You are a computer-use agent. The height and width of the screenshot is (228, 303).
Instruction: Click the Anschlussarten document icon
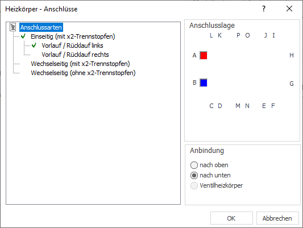tap(13, 27)
